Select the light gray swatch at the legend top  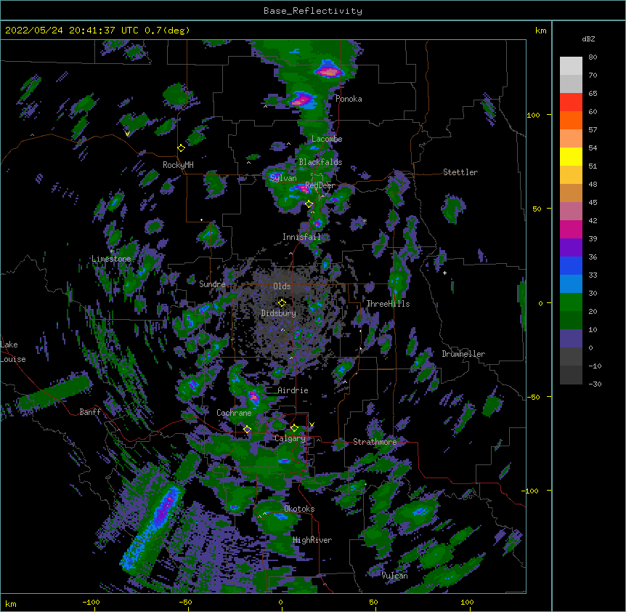[571, 66]
